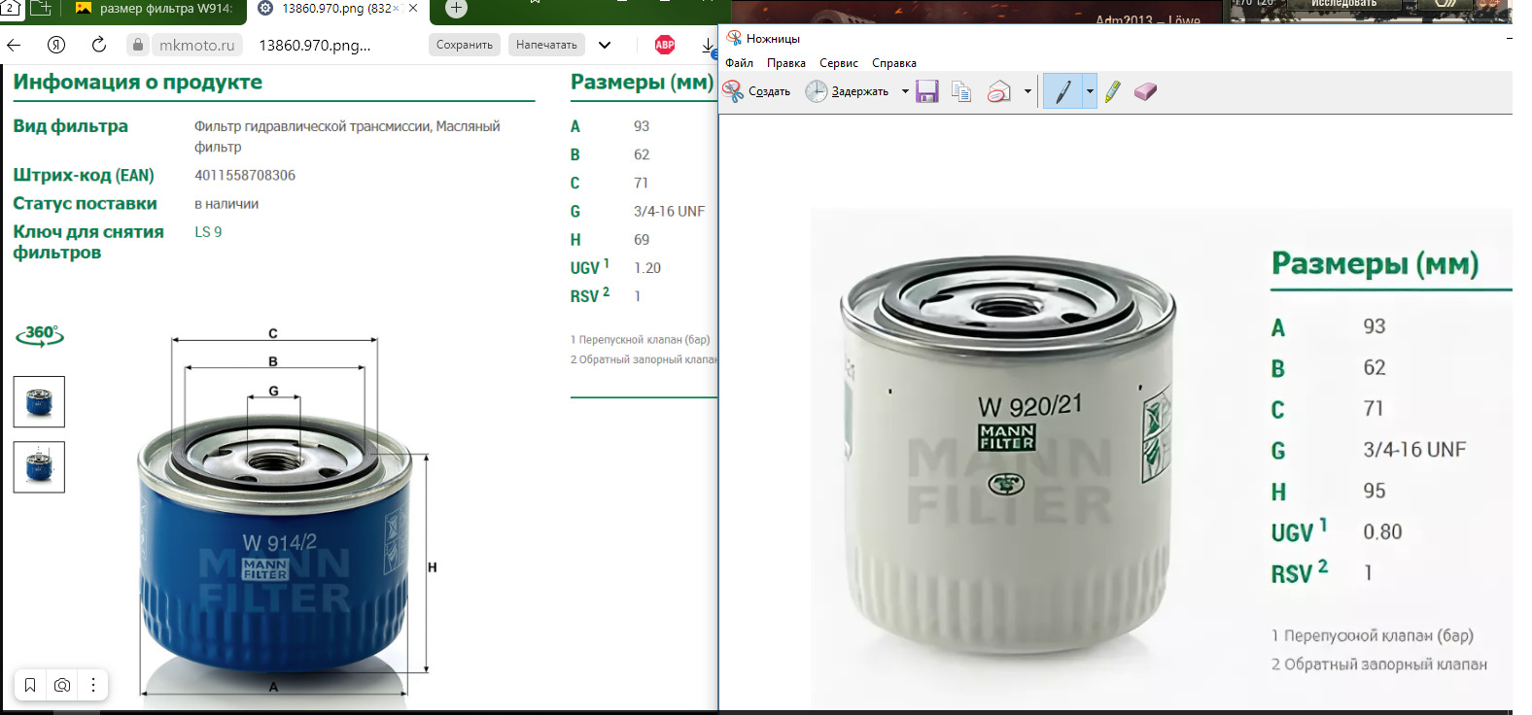Create a new snip with Создать
The image size is (1532, 715).
pos(757,91)
